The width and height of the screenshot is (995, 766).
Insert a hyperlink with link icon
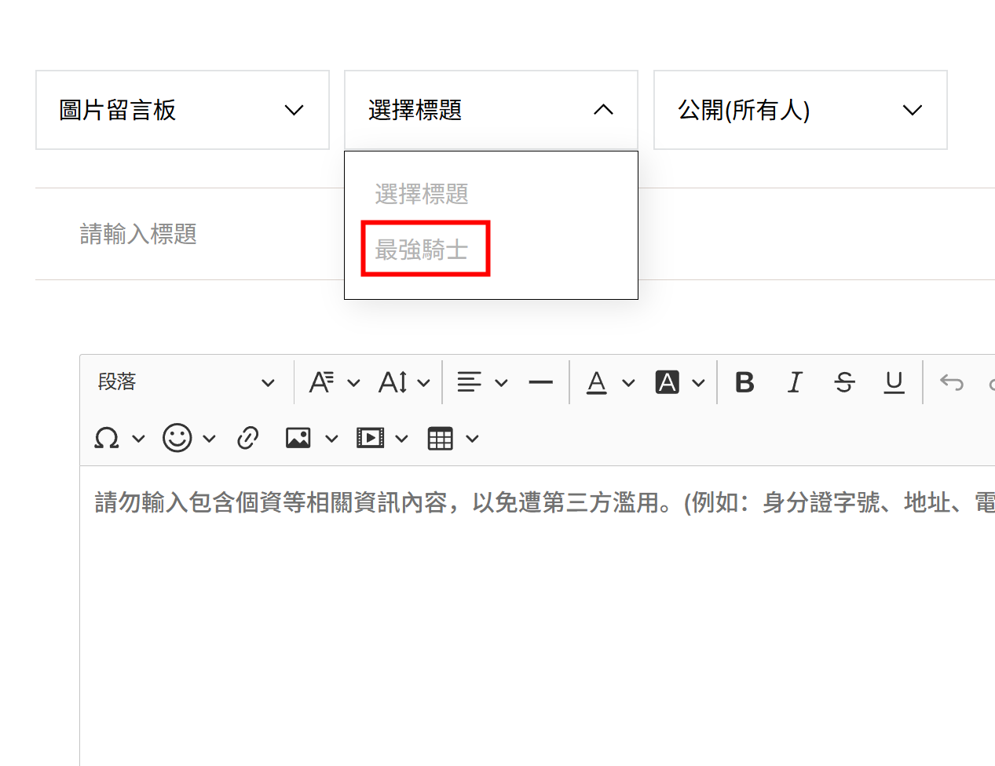point(248,438)
